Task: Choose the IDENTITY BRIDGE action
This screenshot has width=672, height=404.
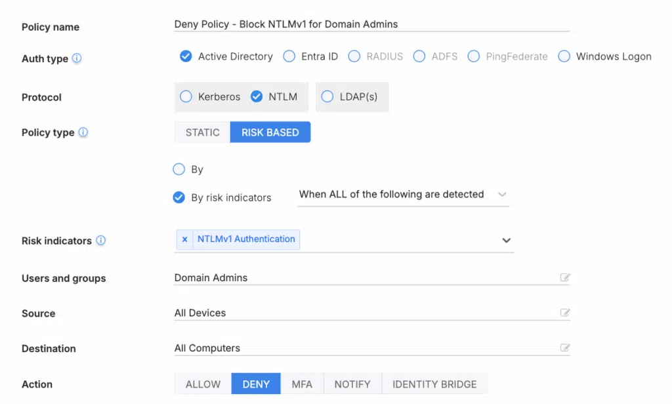Action: coord(434,384)
